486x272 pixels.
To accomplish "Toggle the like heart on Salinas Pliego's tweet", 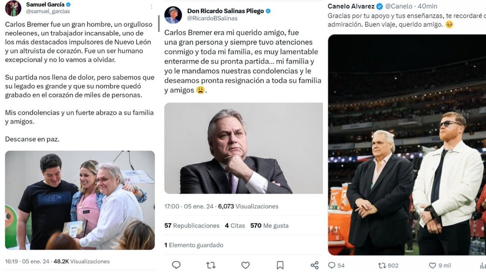I will 245,265.
